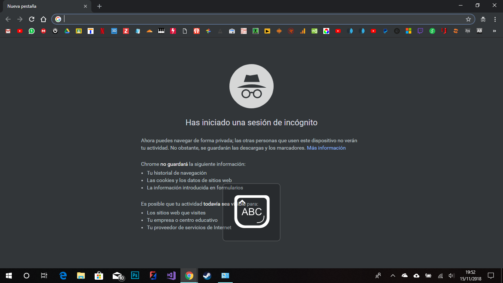The width and height of the screenshot is (503, 283).
Task: Open the Plex bookmark
Action: pyautogui.click(x=267, y=31)
